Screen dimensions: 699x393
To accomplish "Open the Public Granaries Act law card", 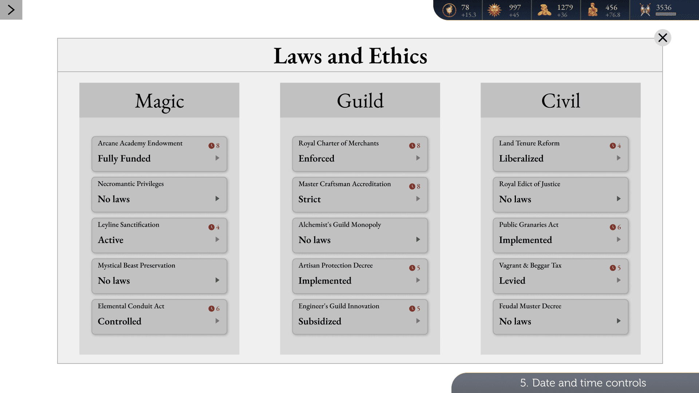I will click(560, 235).
